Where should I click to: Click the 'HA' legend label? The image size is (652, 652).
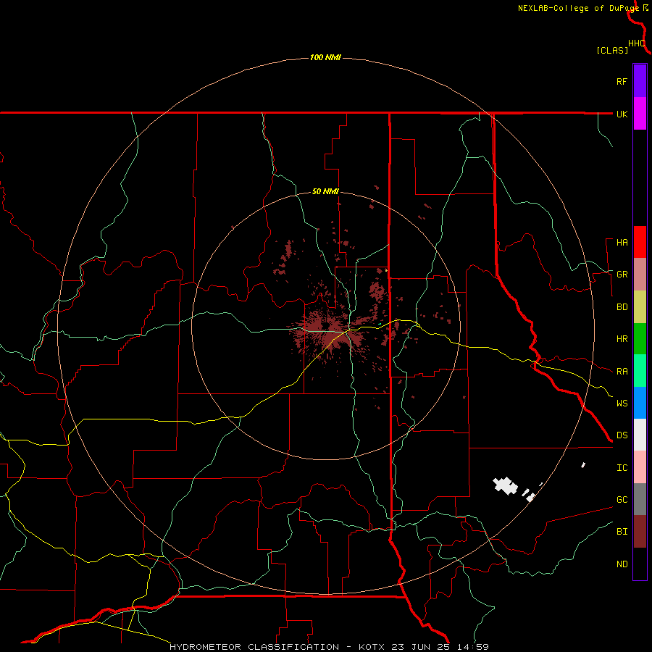coord(622,243)
